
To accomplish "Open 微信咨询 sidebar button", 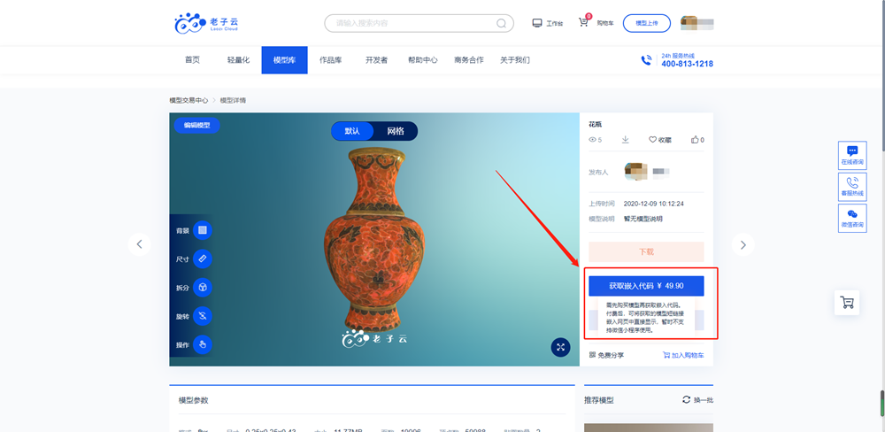I will (852, 219).
